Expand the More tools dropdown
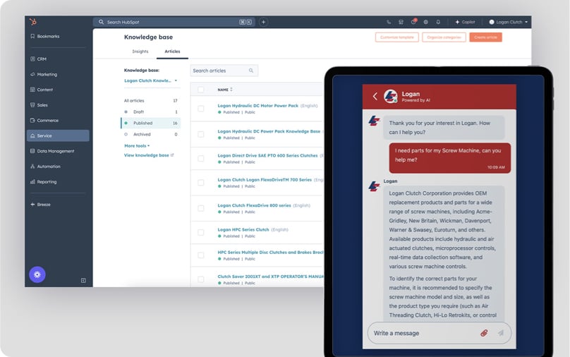The width and height of the screenshot is (570, 357). [x=137, y=145]
